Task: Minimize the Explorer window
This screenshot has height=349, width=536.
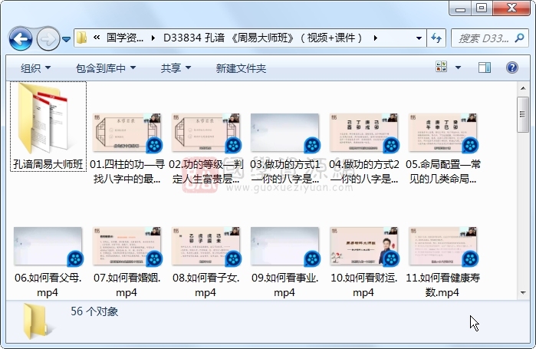Action: click(x=460, y=8)
